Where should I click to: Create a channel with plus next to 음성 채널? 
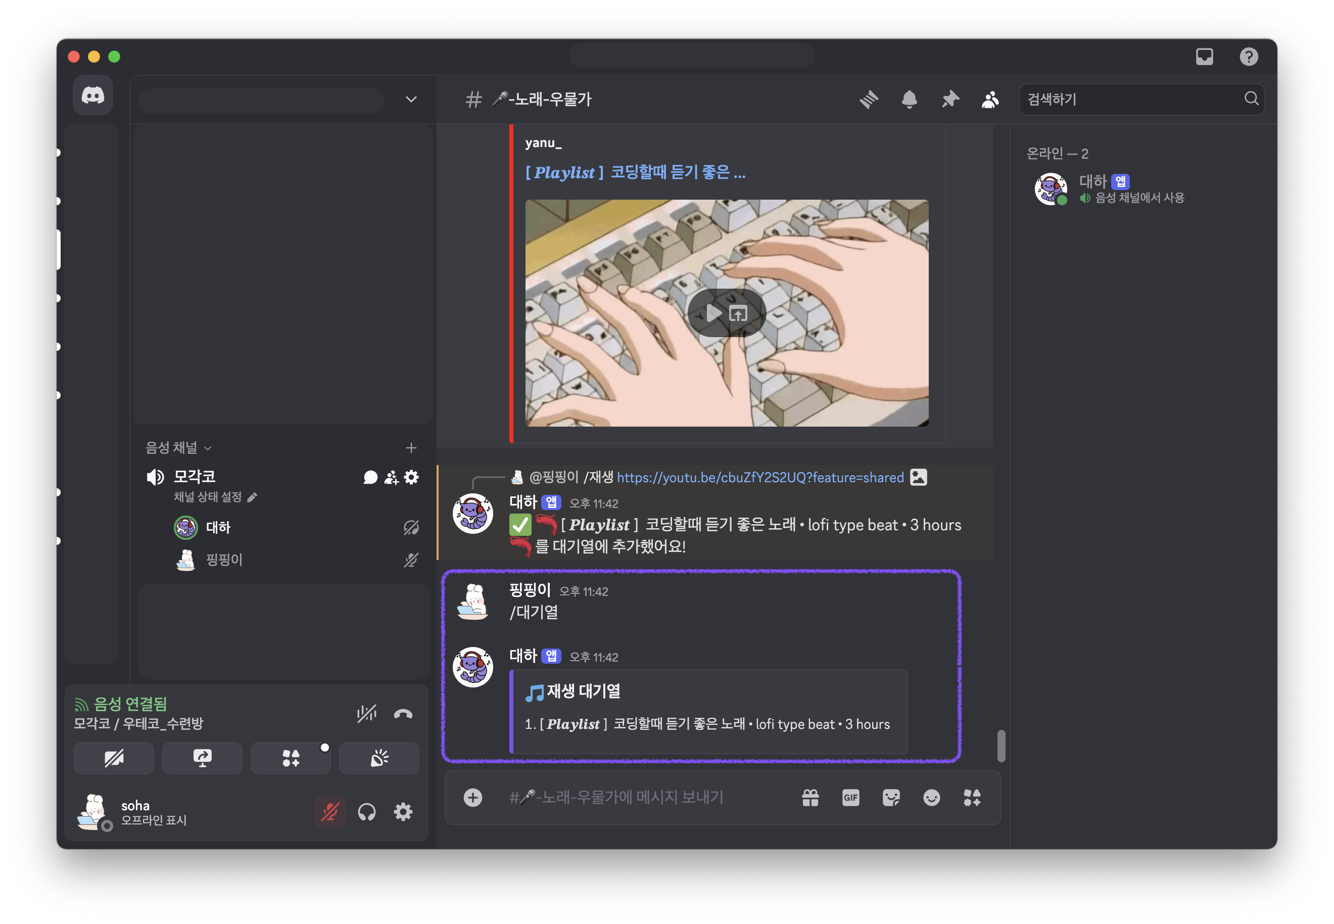411,448
